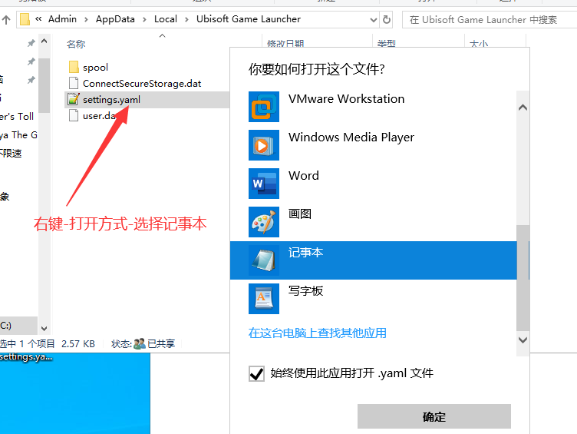Click the spool folder icon

(x=74, y=68)
